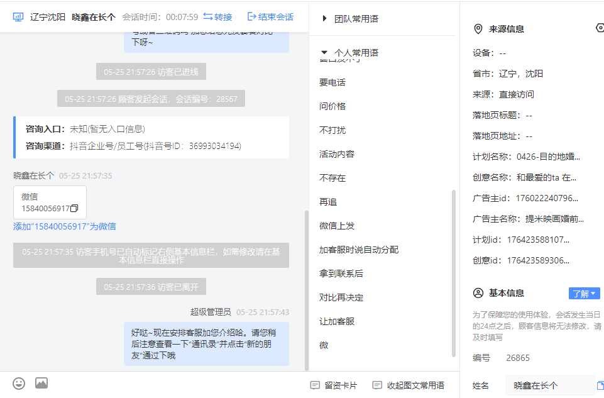Click the 访客已离开 system notice
The width and height of the screenshot is (604, 398).
point(151,287)
